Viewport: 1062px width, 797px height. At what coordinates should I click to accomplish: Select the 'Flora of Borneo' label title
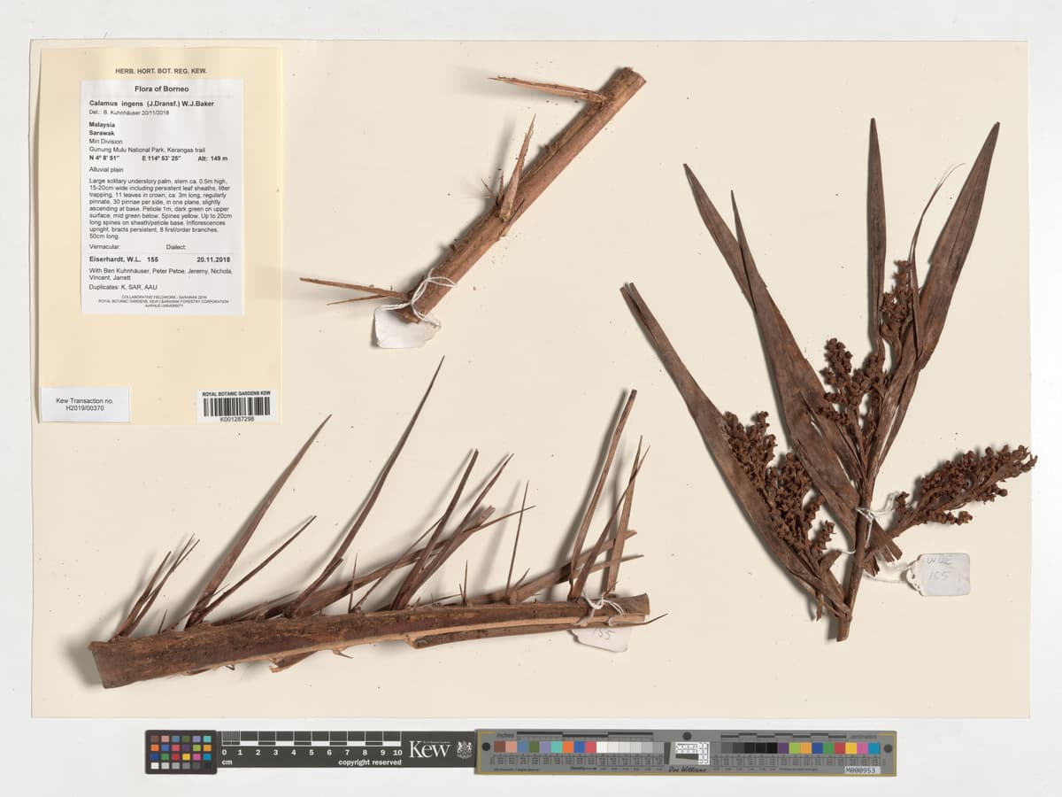pos(162,89)
